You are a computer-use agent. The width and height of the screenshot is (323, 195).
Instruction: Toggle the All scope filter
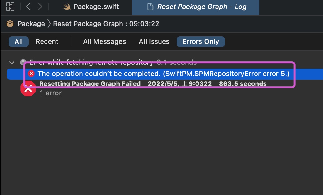[18, 42]
